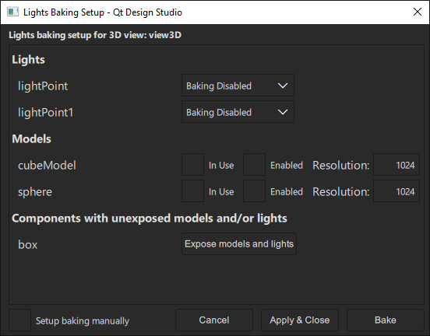This screenshot has height=336, width=430.
Task: Close the Lights Baking Setup dialog
Action: pos(418,12)
